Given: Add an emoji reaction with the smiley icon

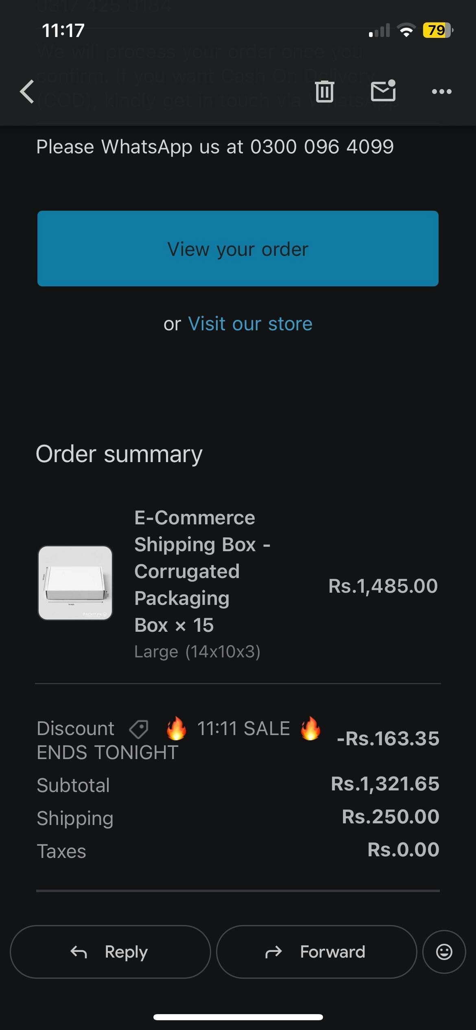Looking at the screenshot, I should [444, 951].
